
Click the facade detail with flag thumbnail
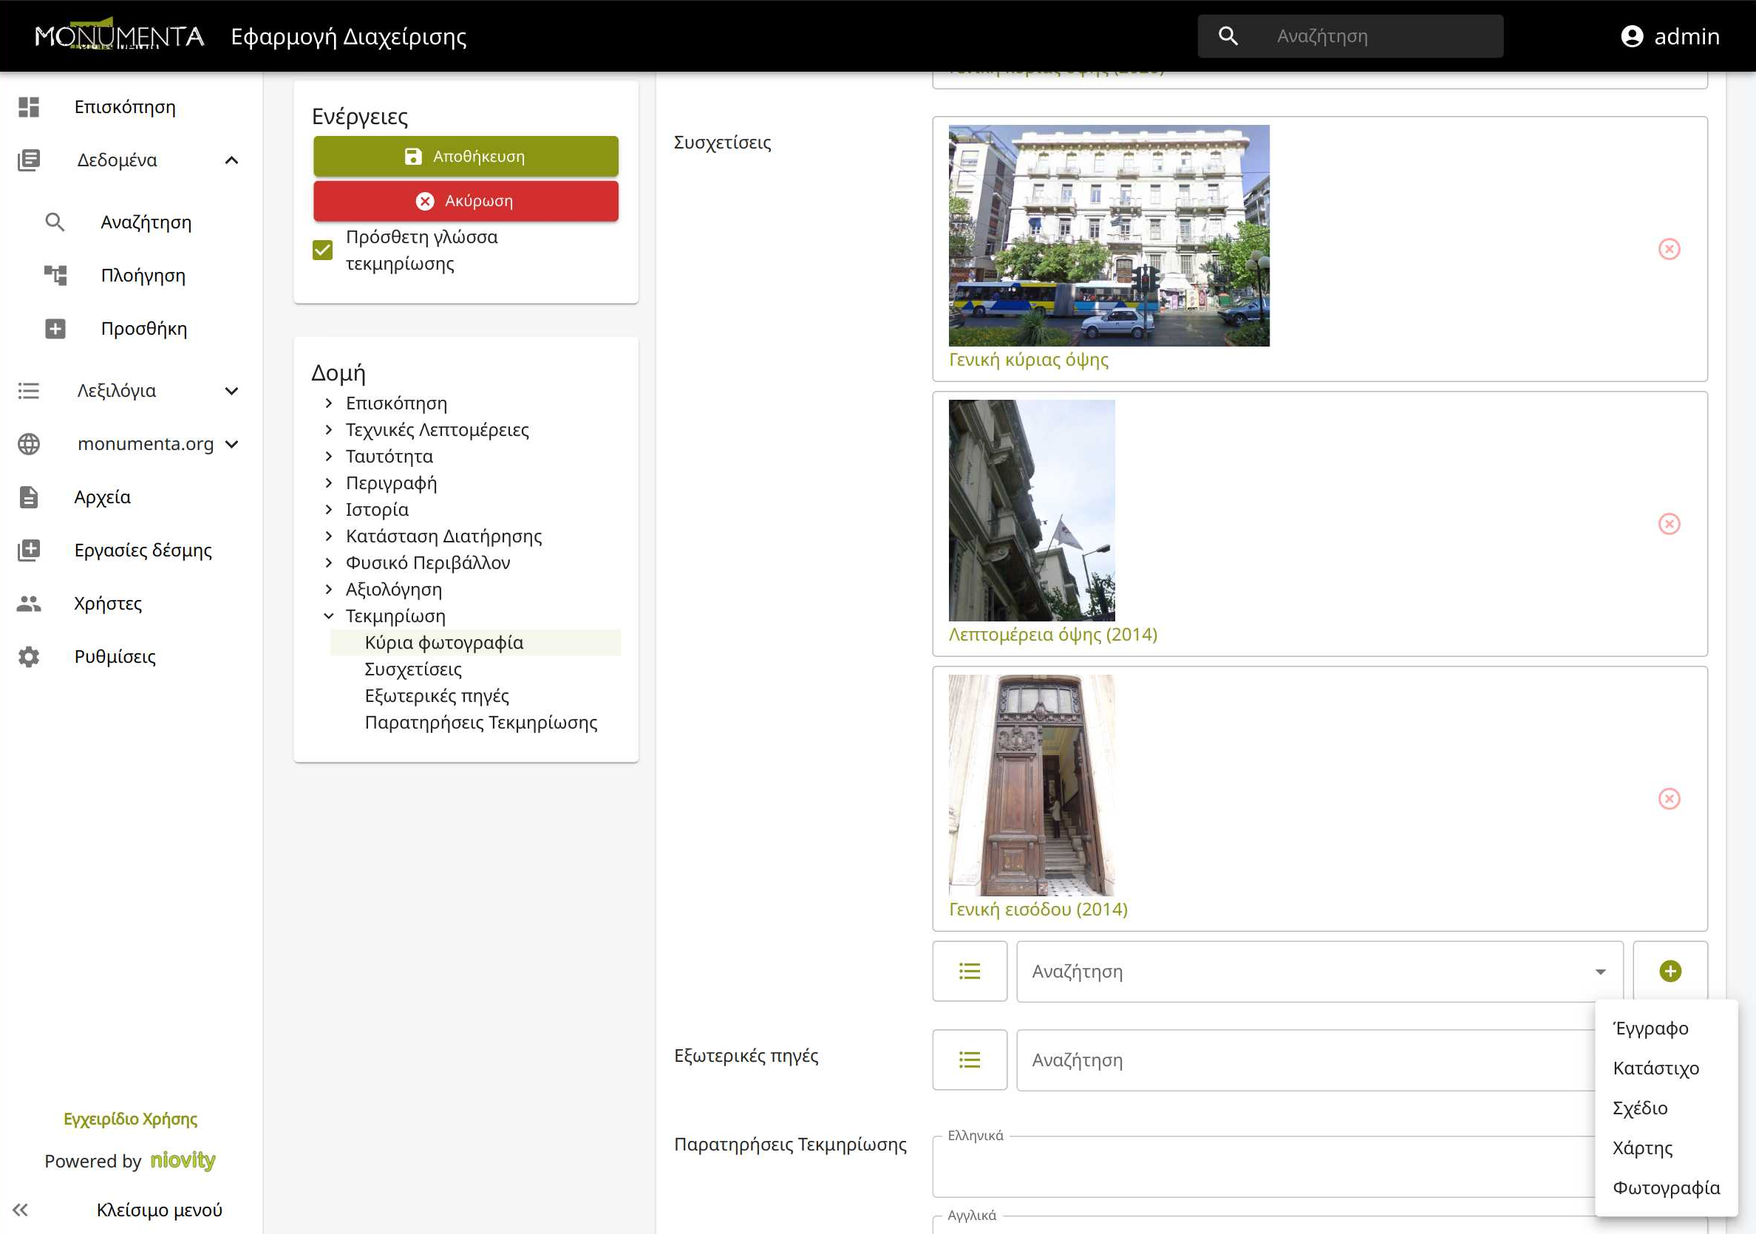1032,510
